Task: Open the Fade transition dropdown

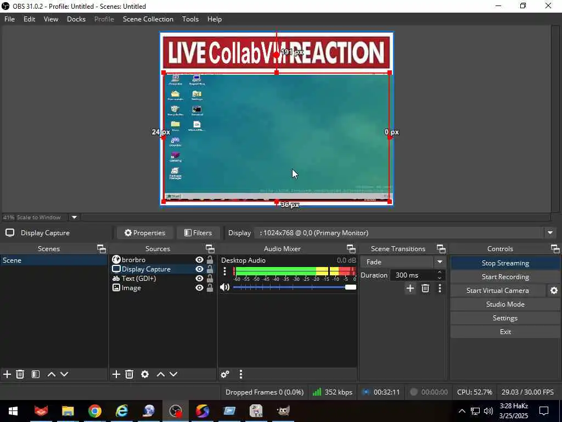Action: (x=440, y=262)
